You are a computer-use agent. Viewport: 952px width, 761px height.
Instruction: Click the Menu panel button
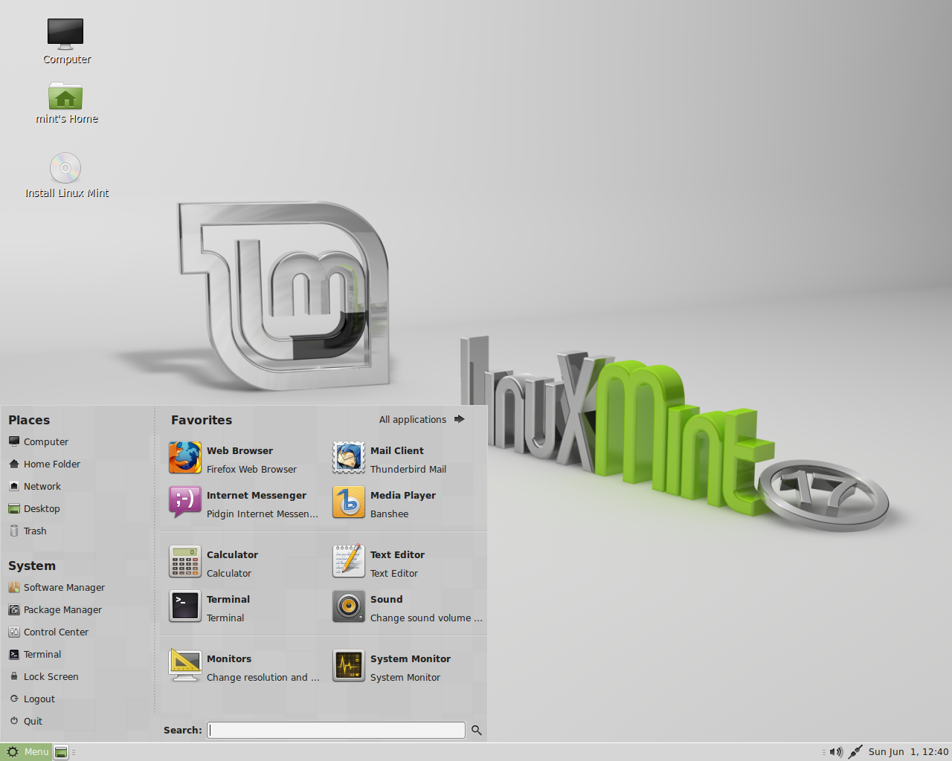[26, 752]
